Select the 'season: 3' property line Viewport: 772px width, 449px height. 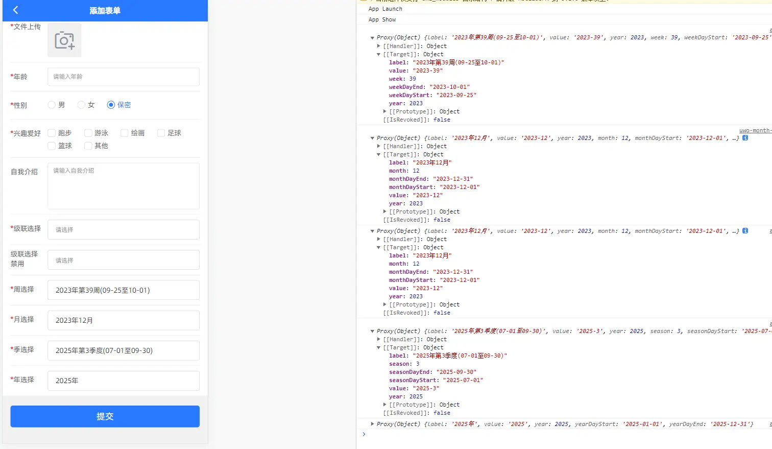(x=404, y=364)
